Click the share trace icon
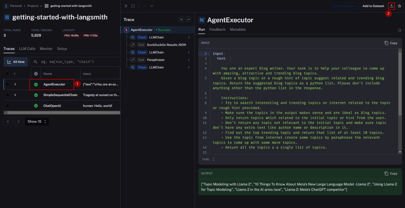405x208 pixels. pos(391,6)
